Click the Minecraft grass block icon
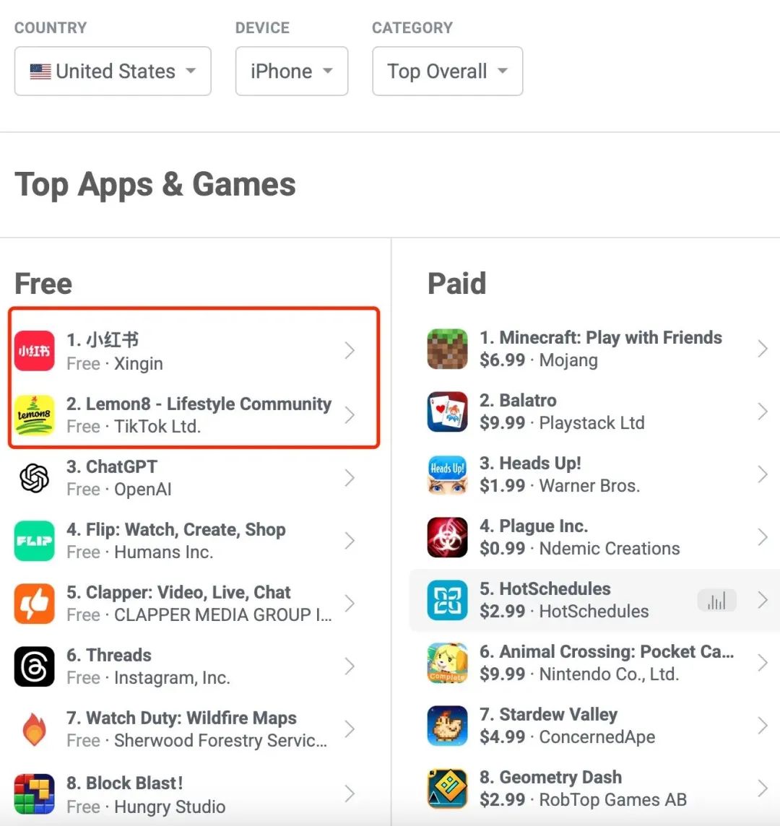Viewport: 780px width, 826px height. tap(448, 349)
